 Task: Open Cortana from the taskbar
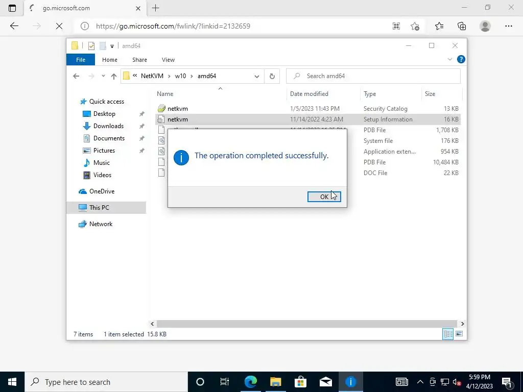200,382
